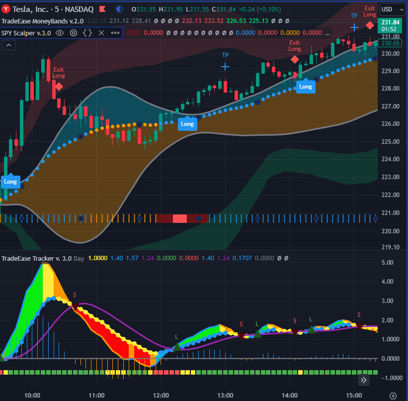Click the Long label near the 228.00 level
This screenshot has height=401, width=408.
tap(306, 86)
